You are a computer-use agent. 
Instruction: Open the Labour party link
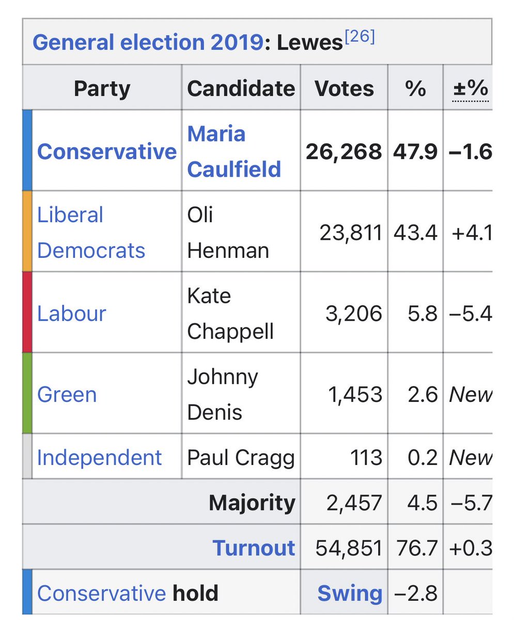coord(71,313)
